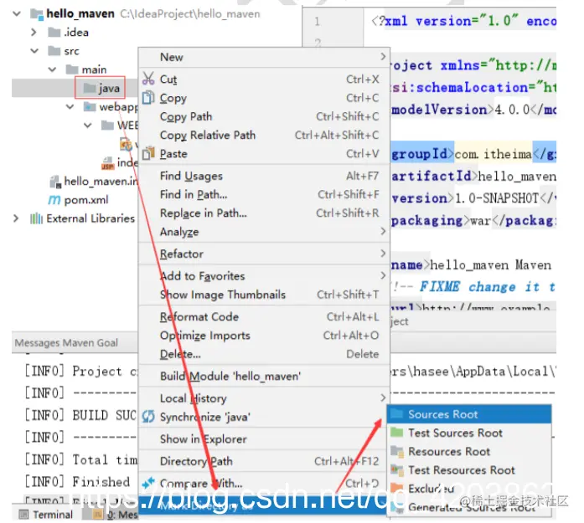This screenshot has height=523, width=584.
Task: Select Test Sources Root submenu option
Action: coord(469,433)
